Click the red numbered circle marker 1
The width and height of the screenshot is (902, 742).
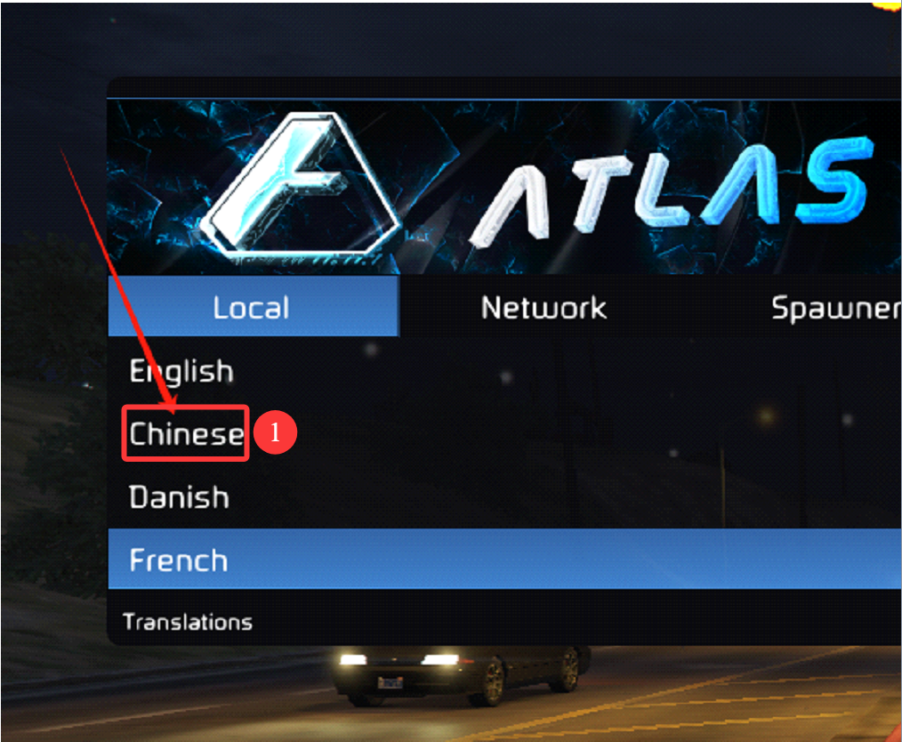click(275, 432)
